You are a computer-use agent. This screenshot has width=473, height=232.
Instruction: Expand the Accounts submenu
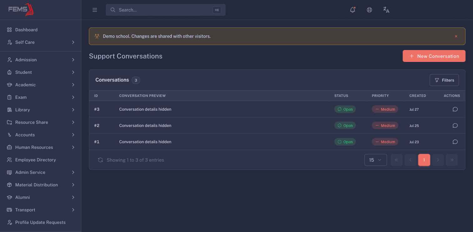click(x=41, y=135)
